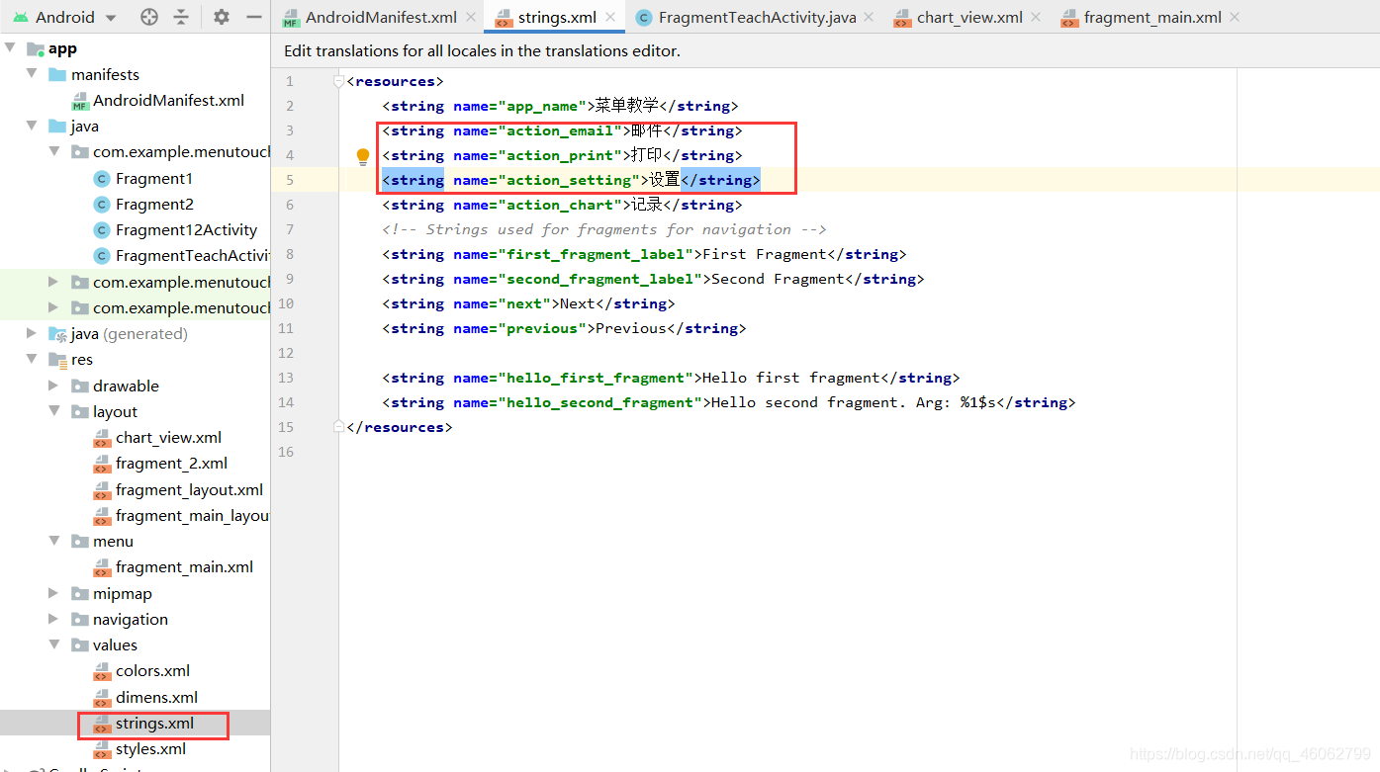Switch to chart_view.xml tab
The image size is (1380, 772).
click(x=969, y=18)
